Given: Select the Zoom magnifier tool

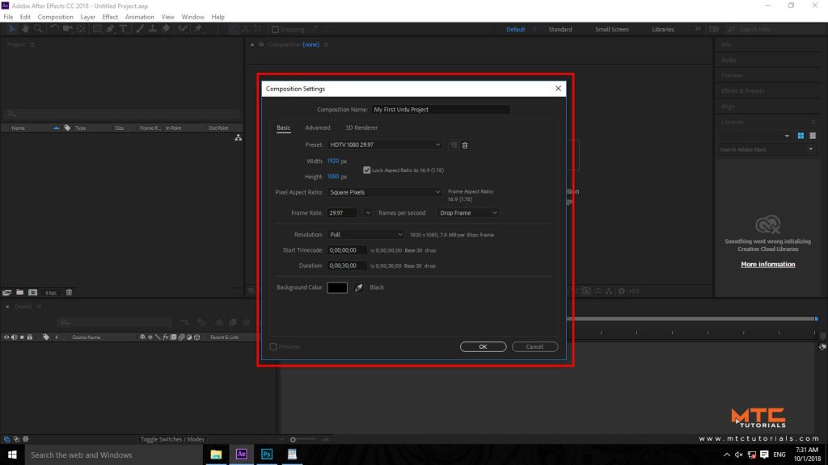Looking at the screenshot, I should [38, 29].
